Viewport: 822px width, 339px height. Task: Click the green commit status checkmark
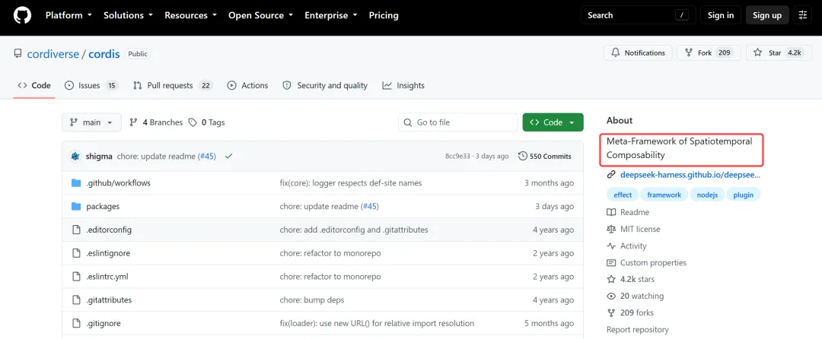click(x=228, y=156)
